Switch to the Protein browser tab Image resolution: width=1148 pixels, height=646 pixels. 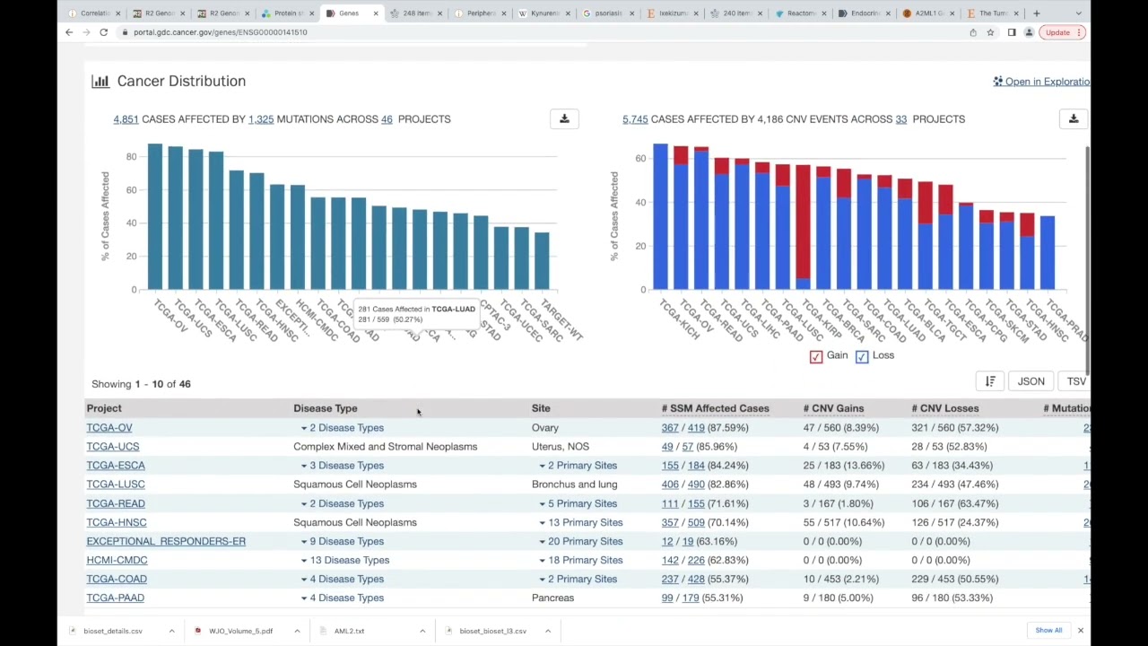pos(287,13)
